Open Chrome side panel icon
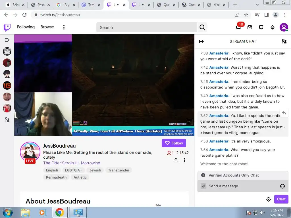291x218 pixels. (x=267, y=15)
